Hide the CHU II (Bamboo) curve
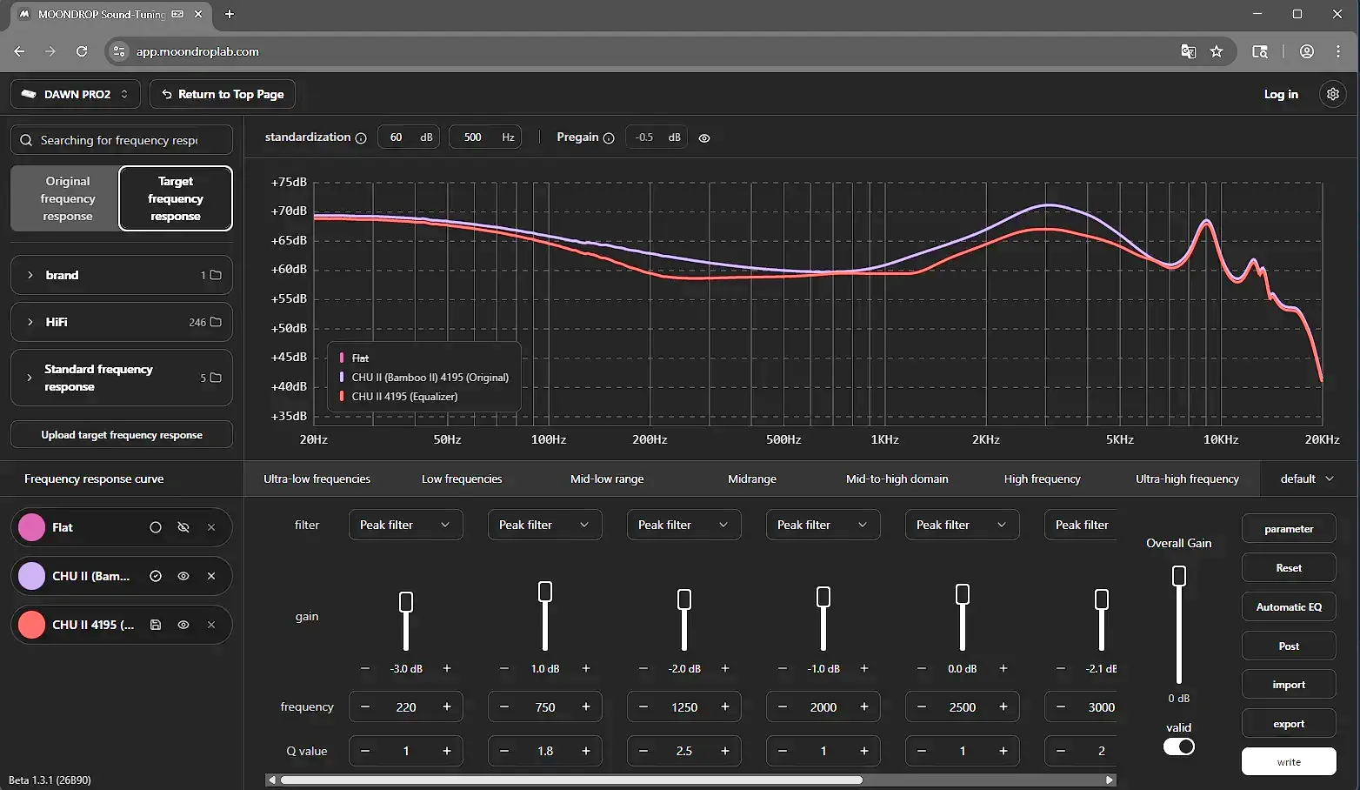The image size is (1360, 790). coord(183,576)
